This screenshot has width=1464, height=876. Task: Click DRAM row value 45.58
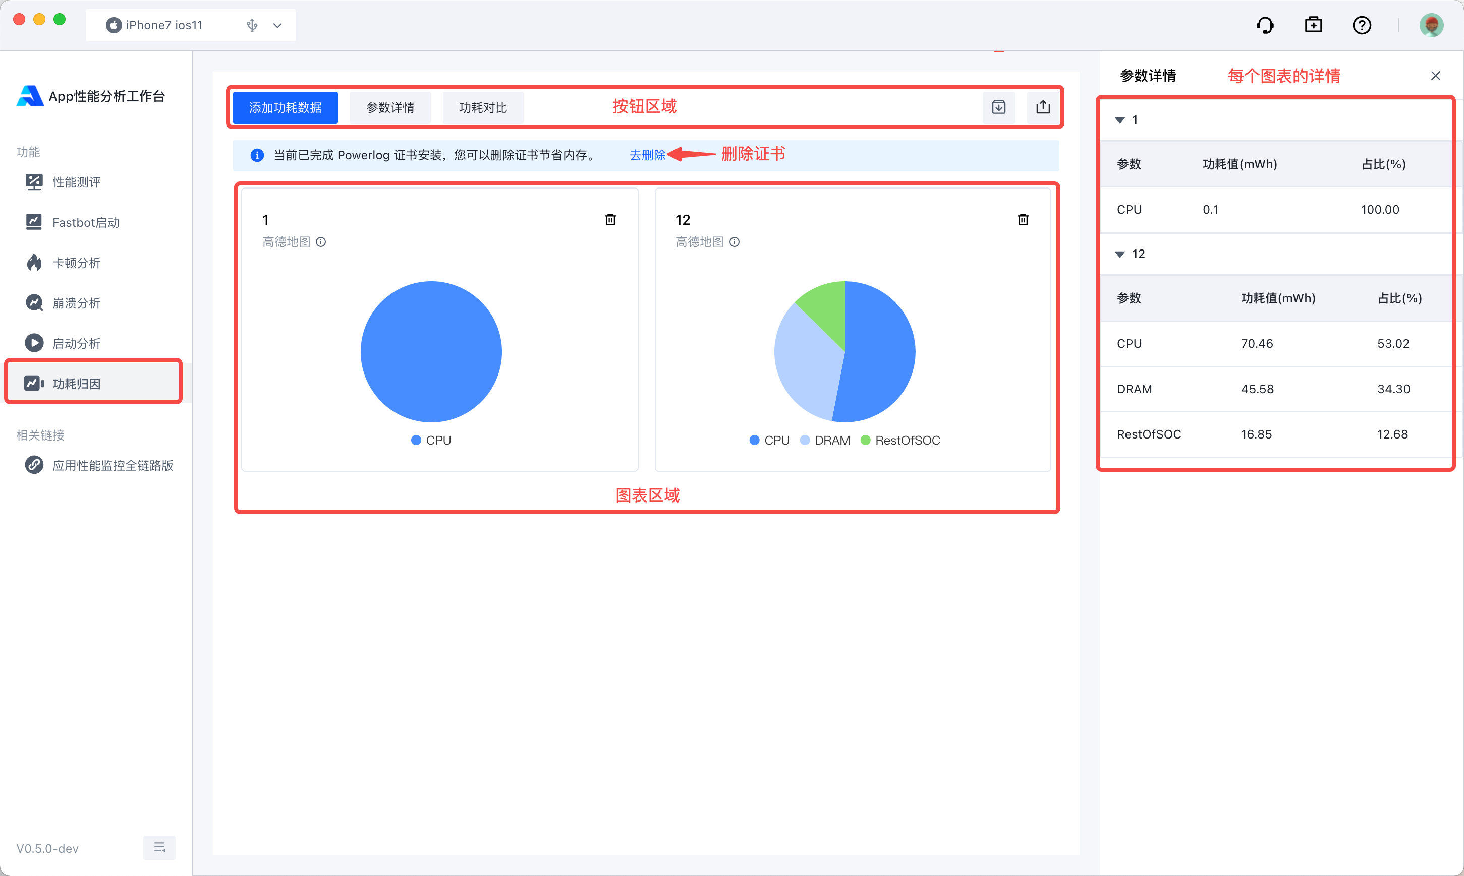click(1257, 389)
